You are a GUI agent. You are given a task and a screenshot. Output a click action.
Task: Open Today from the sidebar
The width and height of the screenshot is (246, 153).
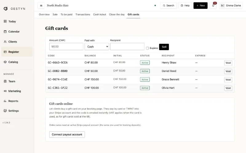17,21
